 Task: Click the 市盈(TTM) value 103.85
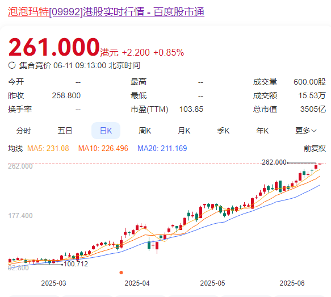click(x=191, y=110)
